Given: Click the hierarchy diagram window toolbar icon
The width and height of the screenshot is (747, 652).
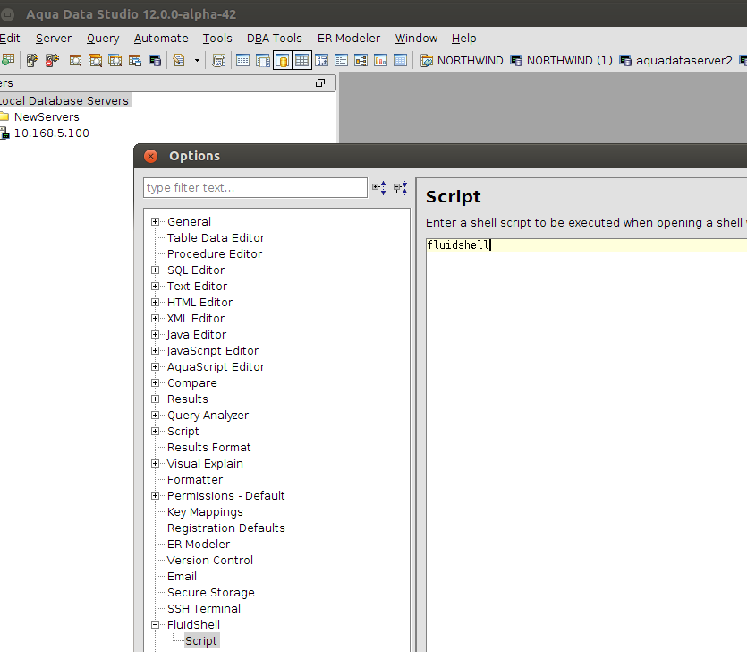Looking at the screenshot, I should tap(361, 60).
